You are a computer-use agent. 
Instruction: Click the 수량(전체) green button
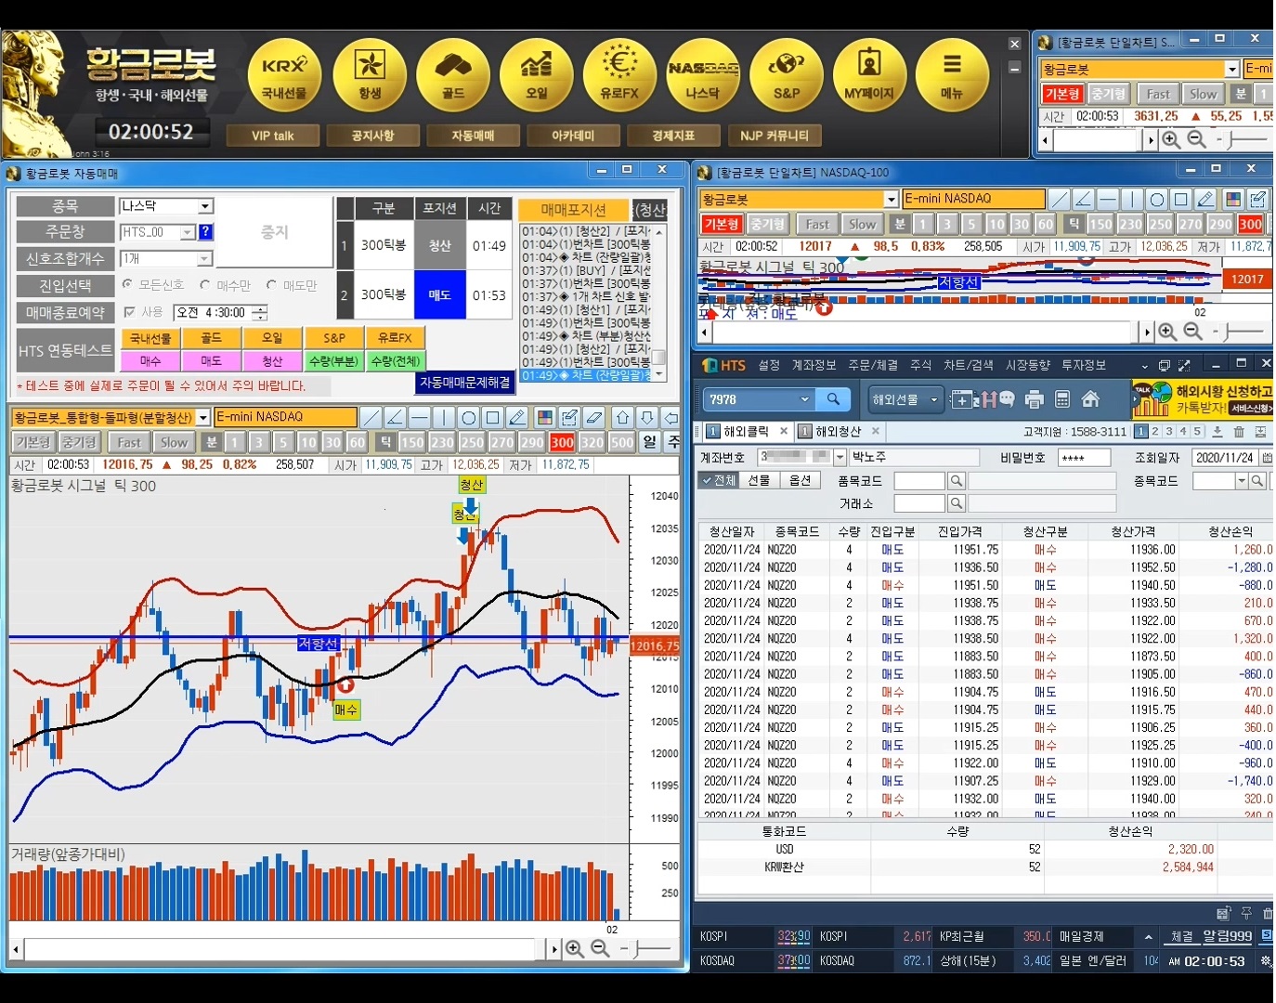click(396, 360)
